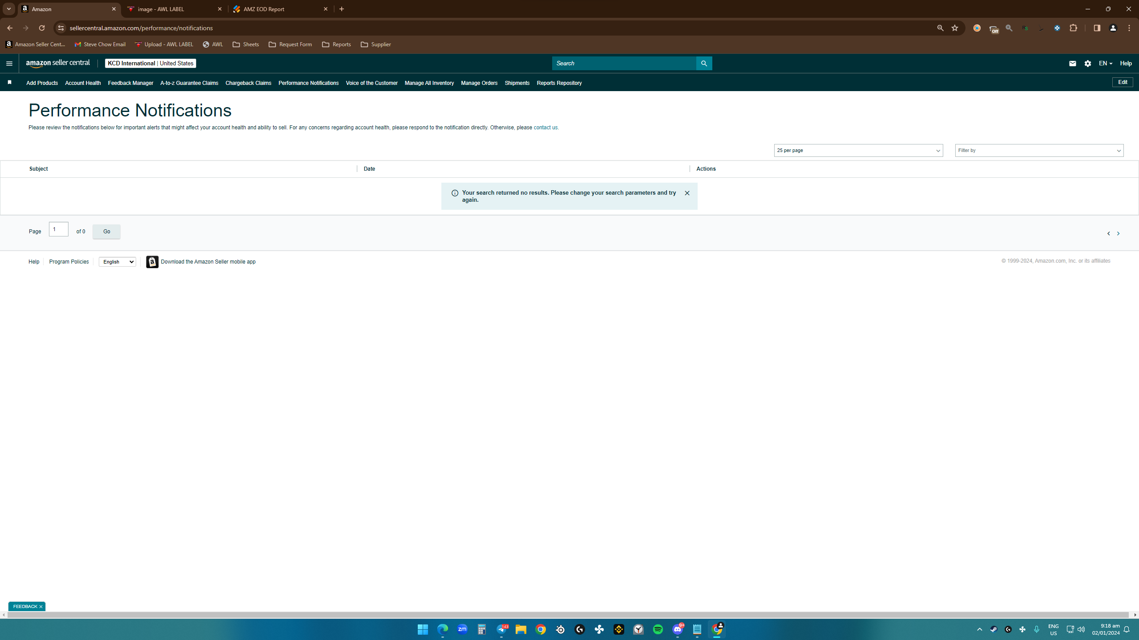Click KCD International account switcher
This screenshot has width=1139, height=640.
pyautogui.click(x=150, y=63)
